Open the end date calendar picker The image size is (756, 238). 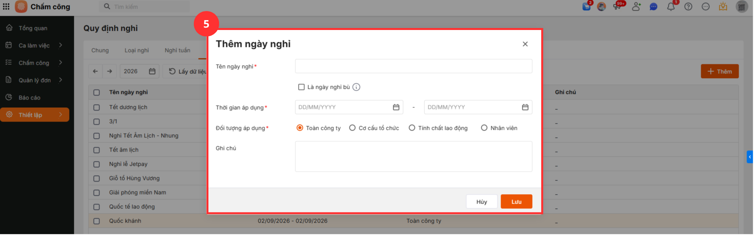(x=525, y=107)
